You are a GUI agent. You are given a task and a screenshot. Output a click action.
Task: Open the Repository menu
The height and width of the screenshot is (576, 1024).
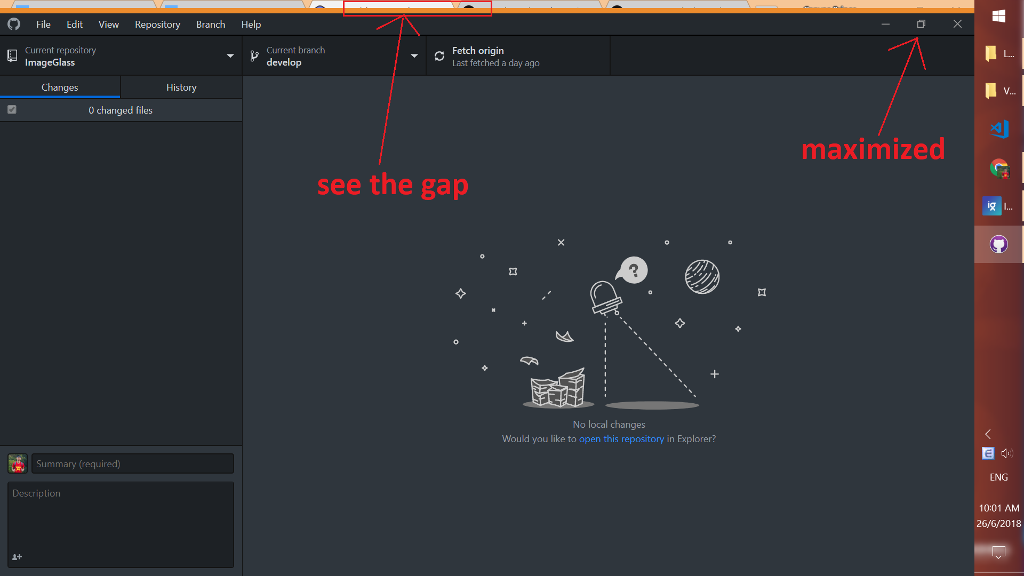[157, 25]
